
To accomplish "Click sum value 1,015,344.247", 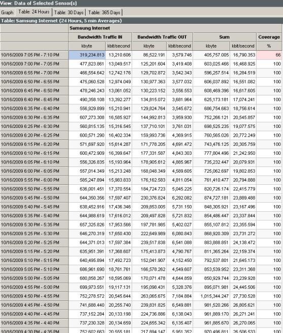I will click(215, 296).
